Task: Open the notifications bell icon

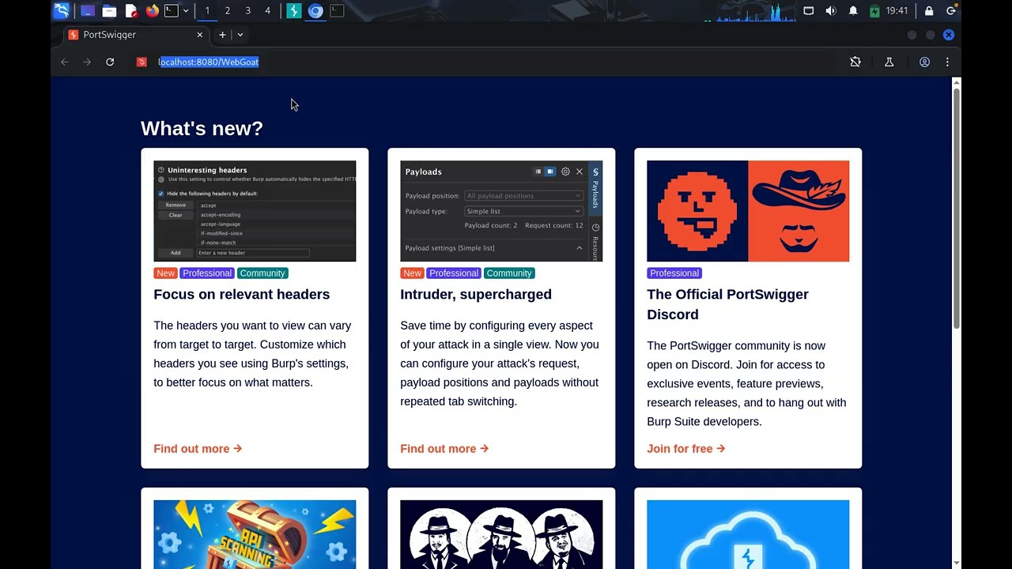Action: coord(853,11)
